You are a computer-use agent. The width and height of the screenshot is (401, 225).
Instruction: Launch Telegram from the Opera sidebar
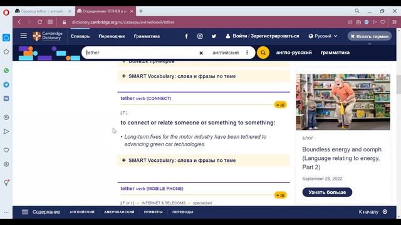tap(6, 85)
